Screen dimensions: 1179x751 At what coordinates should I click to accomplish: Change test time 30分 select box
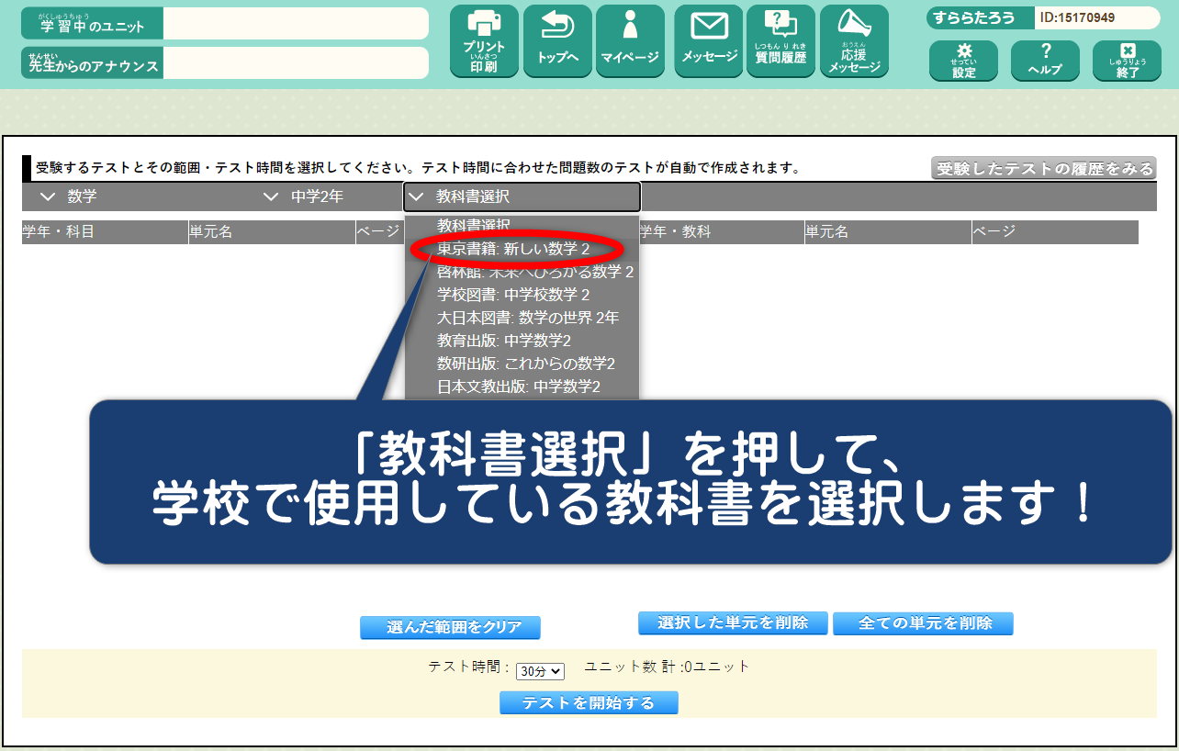coord(540,671)
